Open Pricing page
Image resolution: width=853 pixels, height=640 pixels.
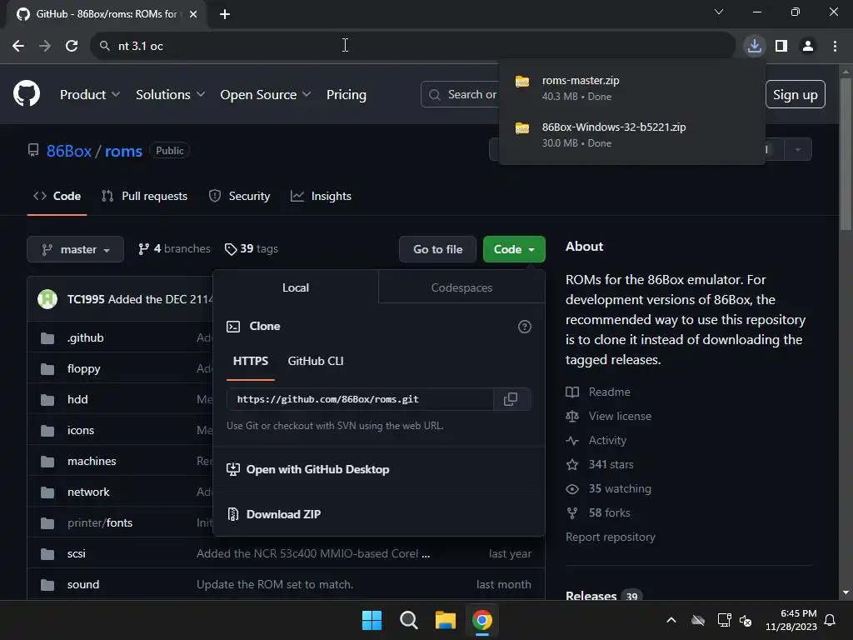(346, 95)
